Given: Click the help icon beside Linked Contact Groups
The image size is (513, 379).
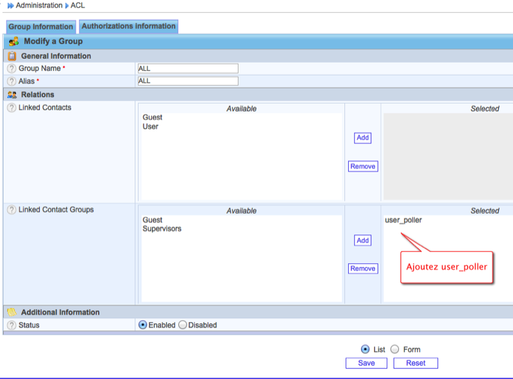Looking at the screenshot, I should [12, 210].
